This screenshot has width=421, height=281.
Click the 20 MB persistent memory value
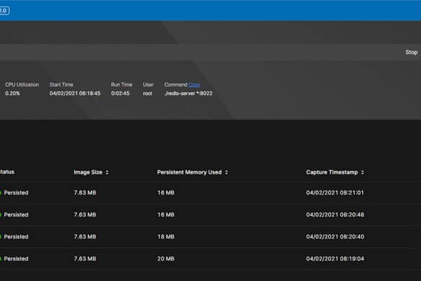[x=166, y=259]
